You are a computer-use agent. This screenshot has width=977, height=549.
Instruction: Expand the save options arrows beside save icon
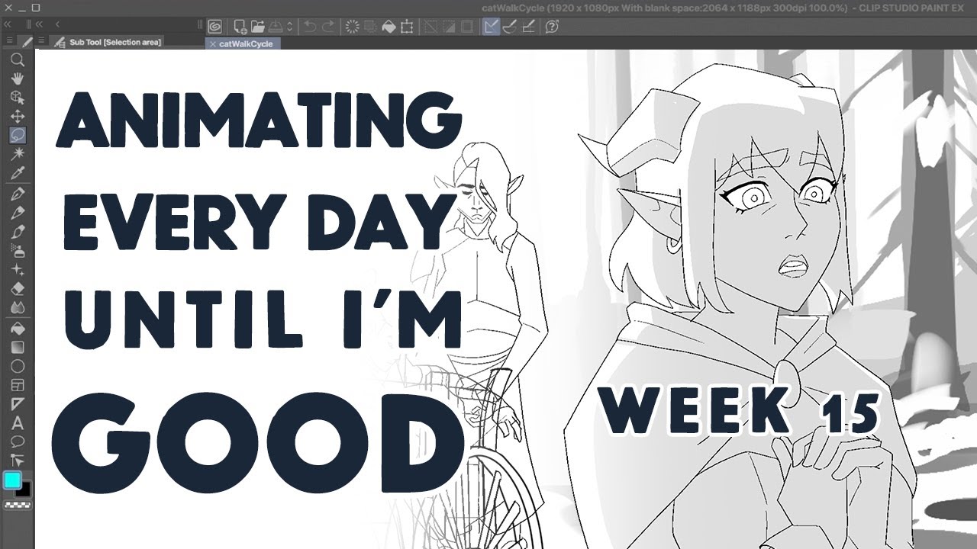[x=290, y=27]
